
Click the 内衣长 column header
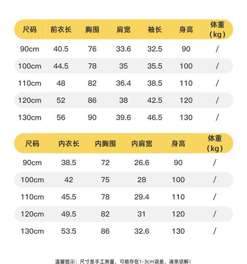click(69, 144)
